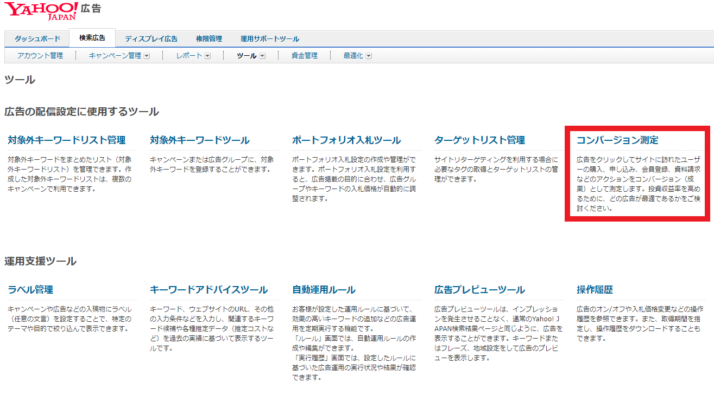Open the ディスプレイ広告 tab
Image resolution: width=714 pixels, height=415 pixels.
[x=151, y=38]
